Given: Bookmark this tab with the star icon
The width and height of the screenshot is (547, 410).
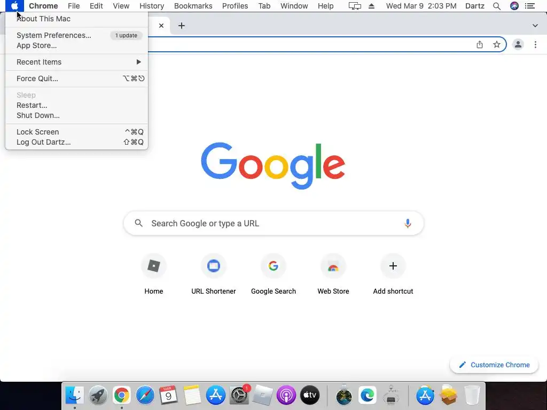Looking at the screenshot, I should click(x=496, y=45).
